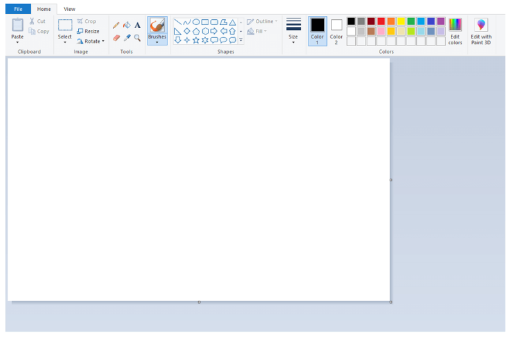
Task: Choose the Polygon shape
Action: [x=223, y=22]
